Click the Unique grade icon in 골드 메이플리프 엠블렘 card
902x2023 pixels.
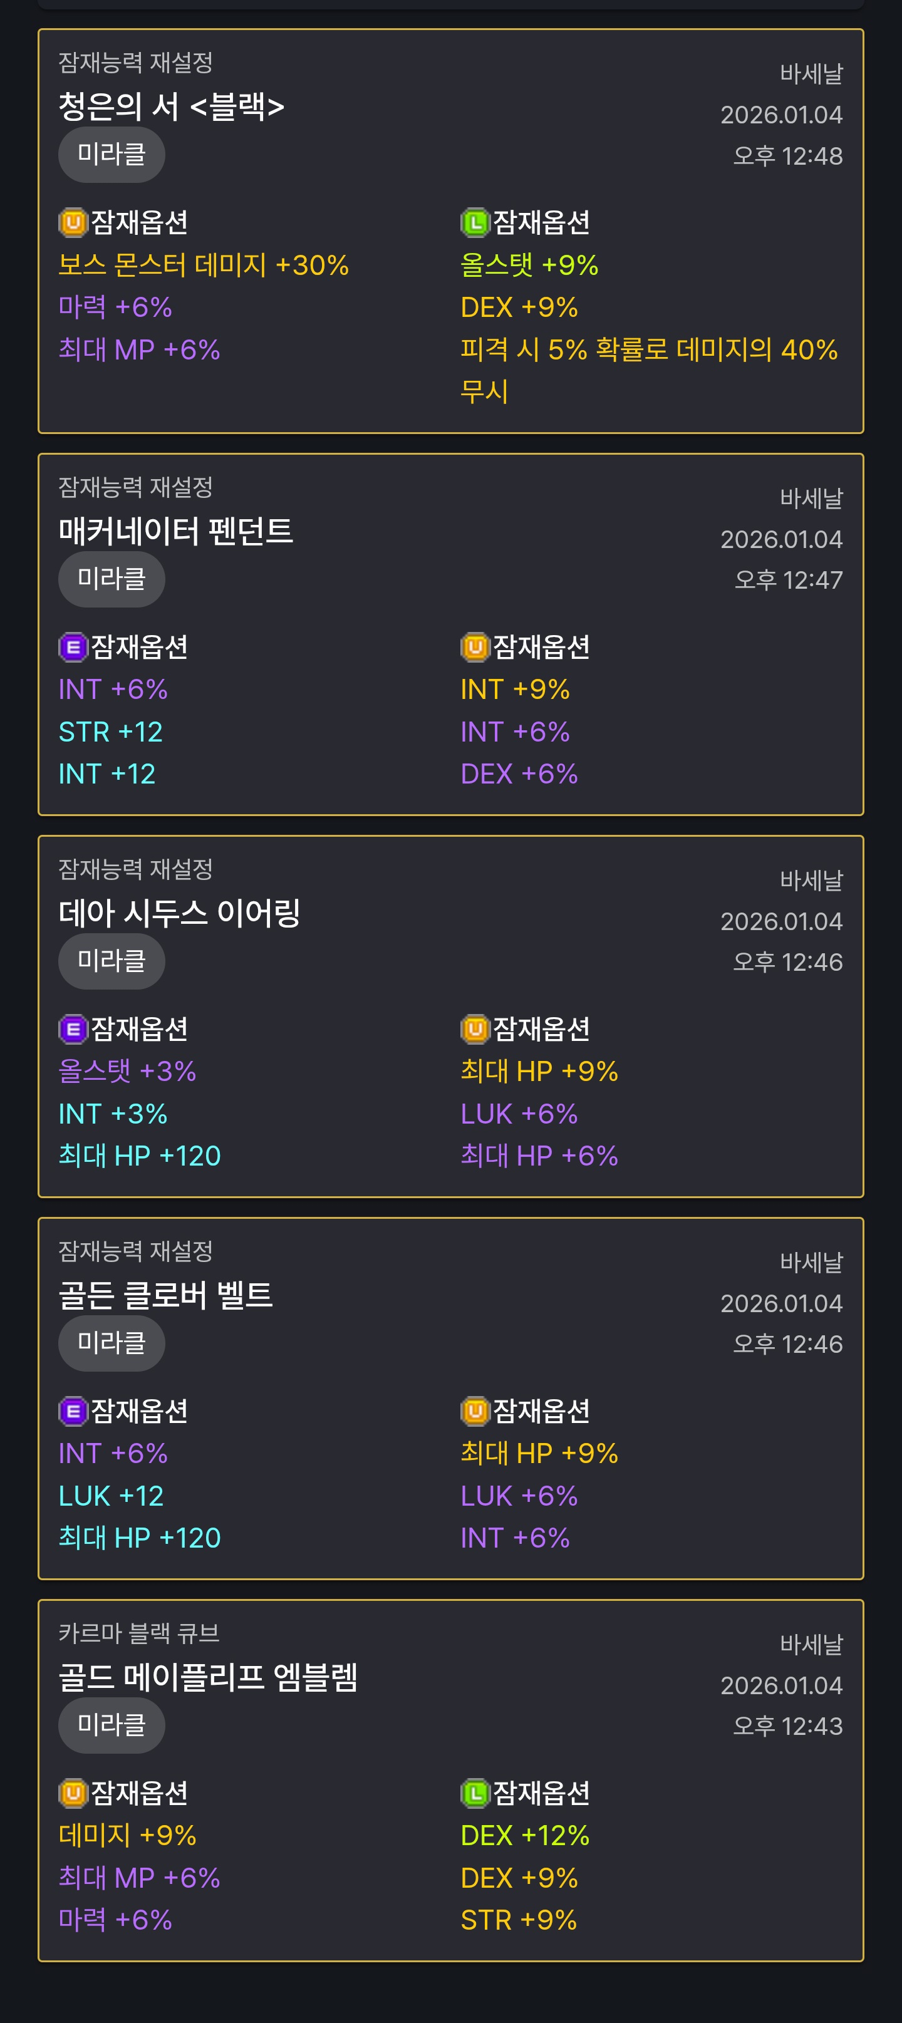click(x=73, y=1793)
